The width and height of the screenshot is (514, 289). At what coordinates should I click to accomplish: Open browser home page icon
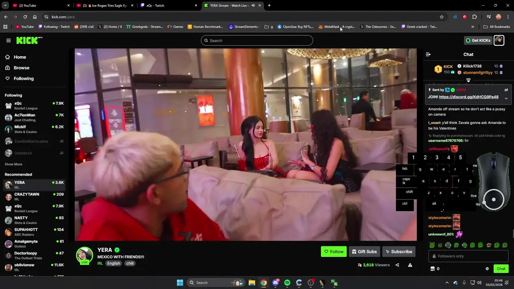35,17
